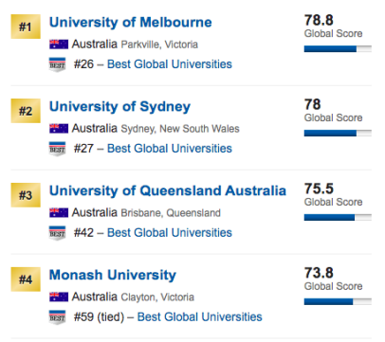Click Best Global Universities link beside #27

[x=170, y=149]
